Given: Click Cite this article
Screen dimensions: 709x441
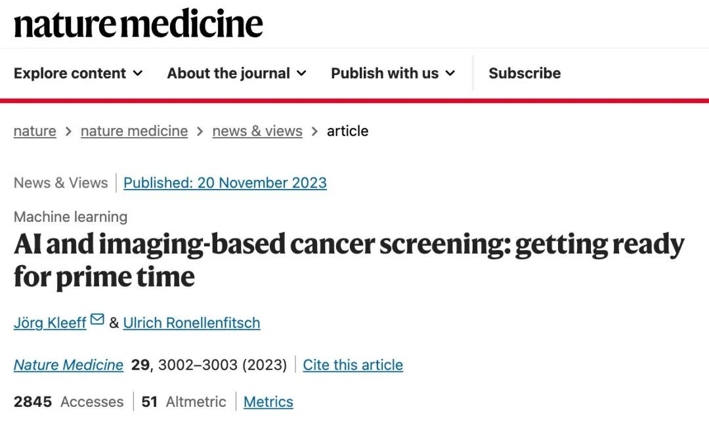Looking at the screenshot, I should 353,365.
